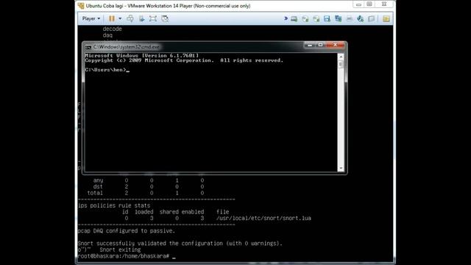Viewport: 471px width, 265px height.
Task: Minimize the VMware Player window
Action: click(358, 4)
